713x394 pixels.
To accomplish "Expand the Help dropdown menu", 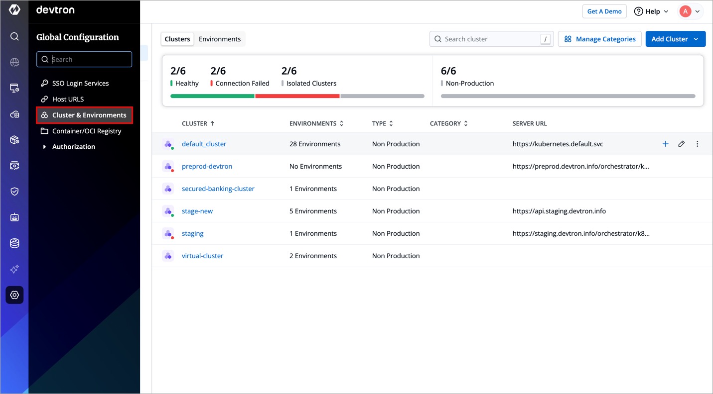I will 651,11.
